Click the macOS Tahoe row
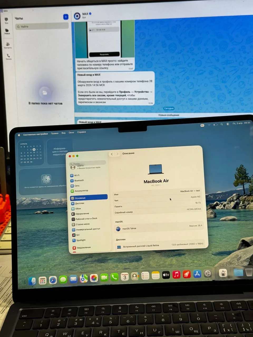This screenshot has height=337, width=253. coord(159,228)
